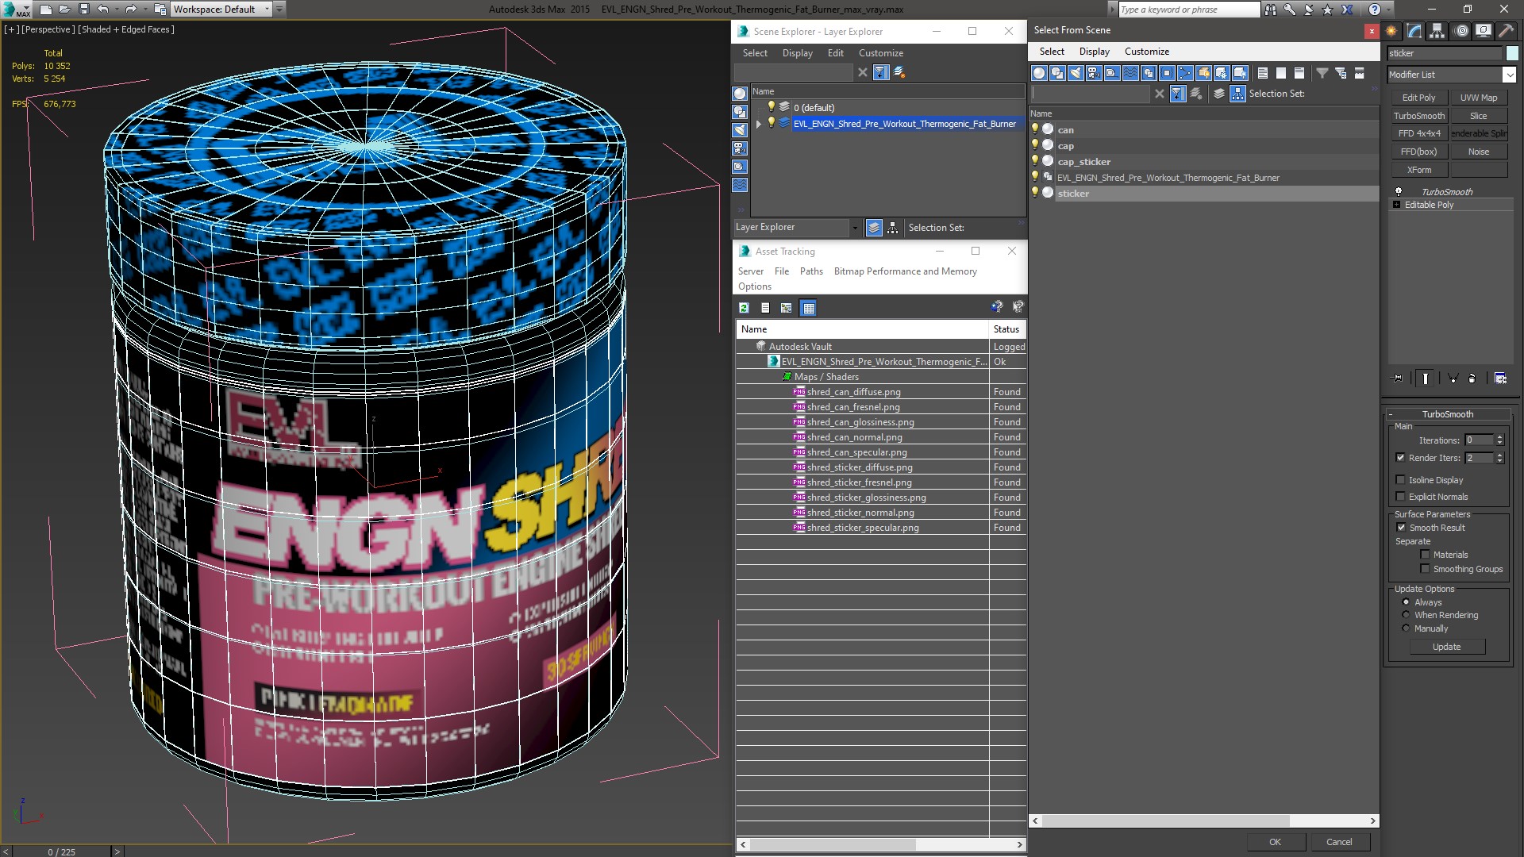The image size is (1524, 857).
Task: Click OK to confirm Select From Scene
Action: pyautogui.click(x=1274, y=840)
